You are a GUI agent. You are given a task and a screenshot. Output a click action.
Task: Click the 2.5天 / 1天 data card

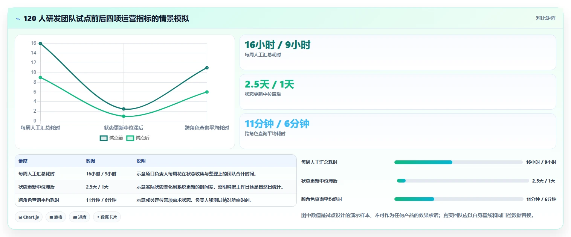click(398, 92)
